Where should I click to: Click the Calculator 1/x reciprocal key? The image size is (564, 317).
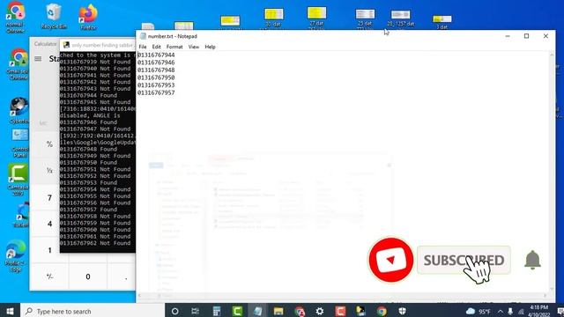coord(49,171)
